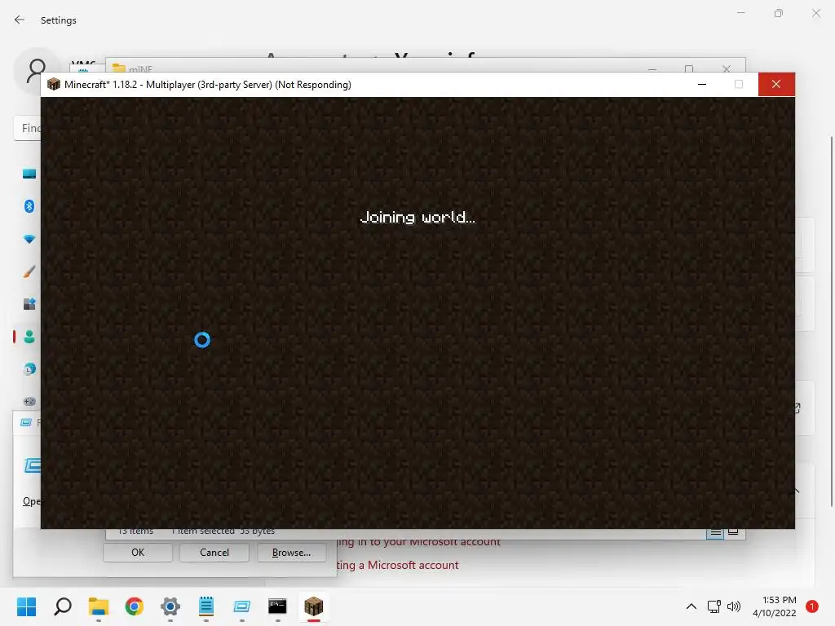Switch to Settings via taskbar gear icon
The width and height of the screenshot is (835, 626).
click(170, 606)
